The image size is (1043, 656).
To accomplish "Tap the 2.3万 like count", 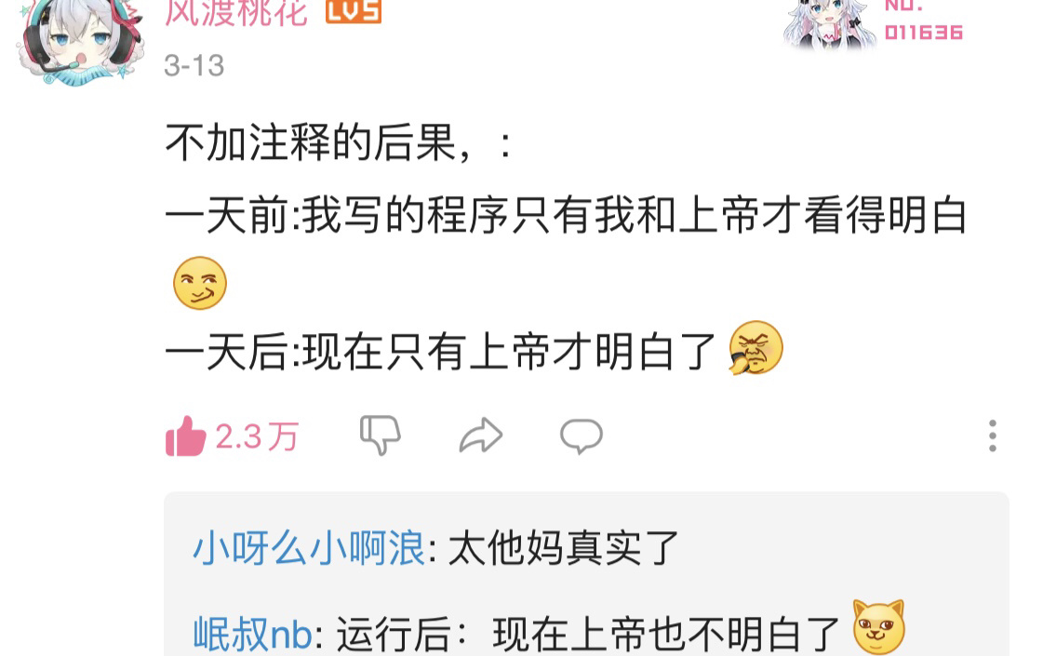I will point(257,437).
